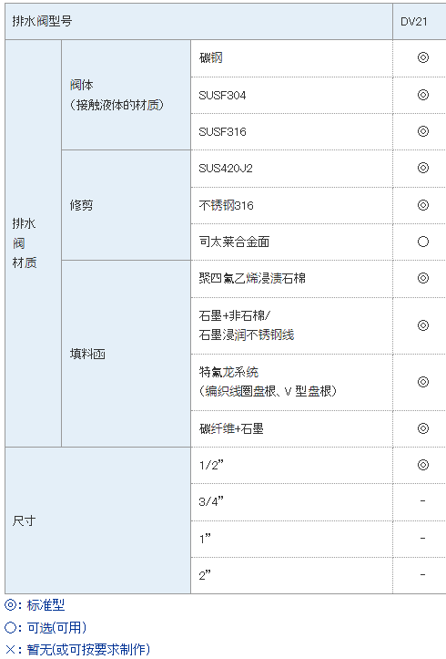Click the standard symbol in the SUS420J2 row
The width and height of the screenshot is (446, 659).
point(423,168)
